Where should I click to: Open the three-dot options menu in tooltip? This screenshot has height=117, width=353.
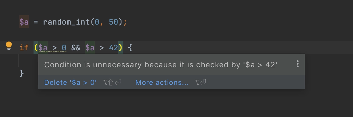point(298,64)
